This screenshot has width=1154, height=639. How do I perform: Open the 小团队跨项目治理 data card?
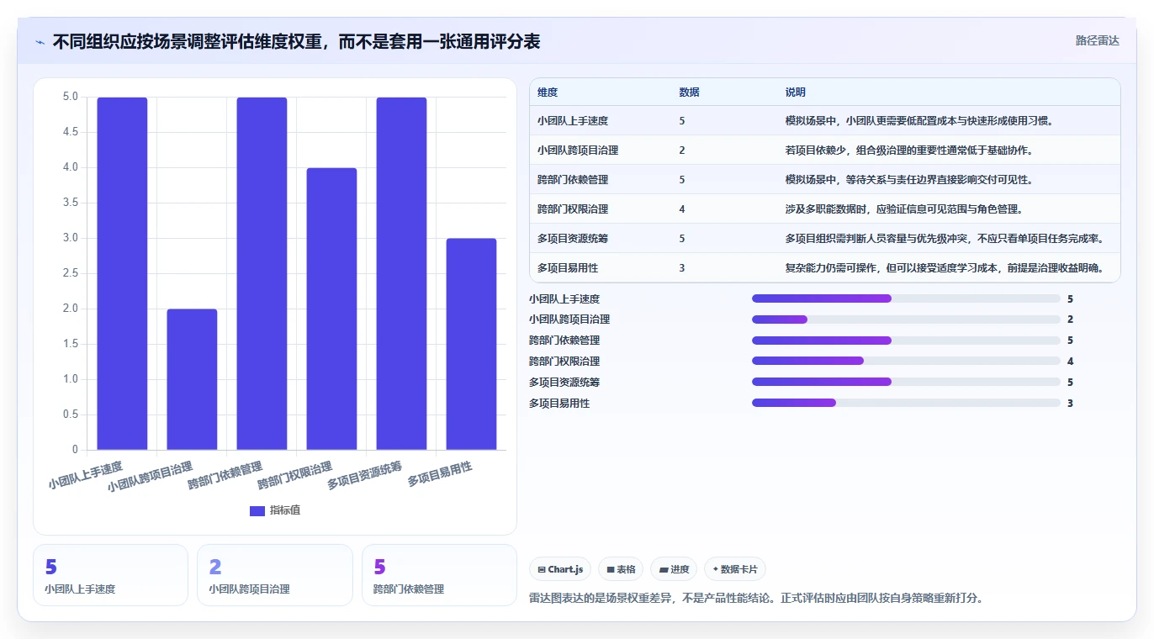[275, 575]
